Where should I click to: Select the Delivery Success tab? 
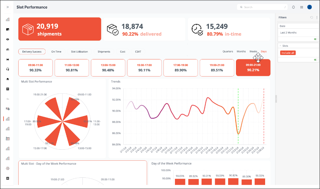(32, 52)
